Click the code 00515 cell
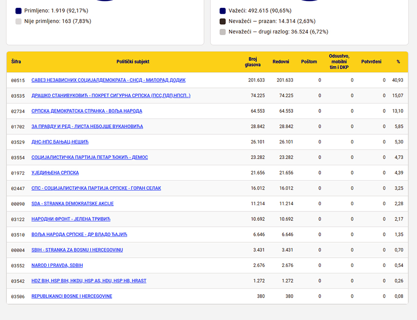Viewport: 417px width, 320px height. (18, 80)
